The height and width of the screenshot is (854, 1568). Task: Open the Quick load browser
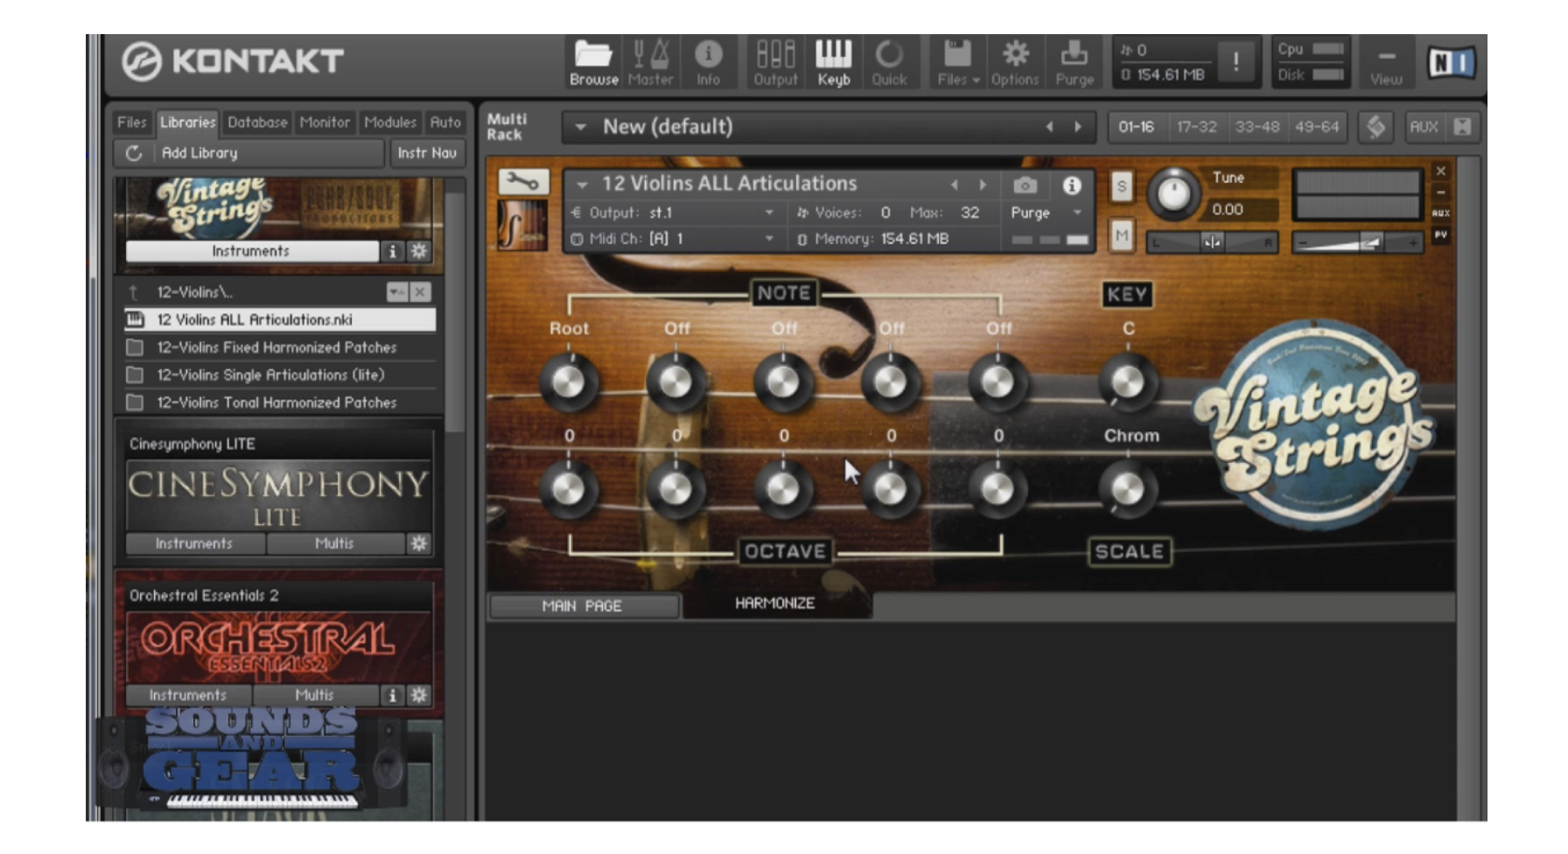point(889,63)
